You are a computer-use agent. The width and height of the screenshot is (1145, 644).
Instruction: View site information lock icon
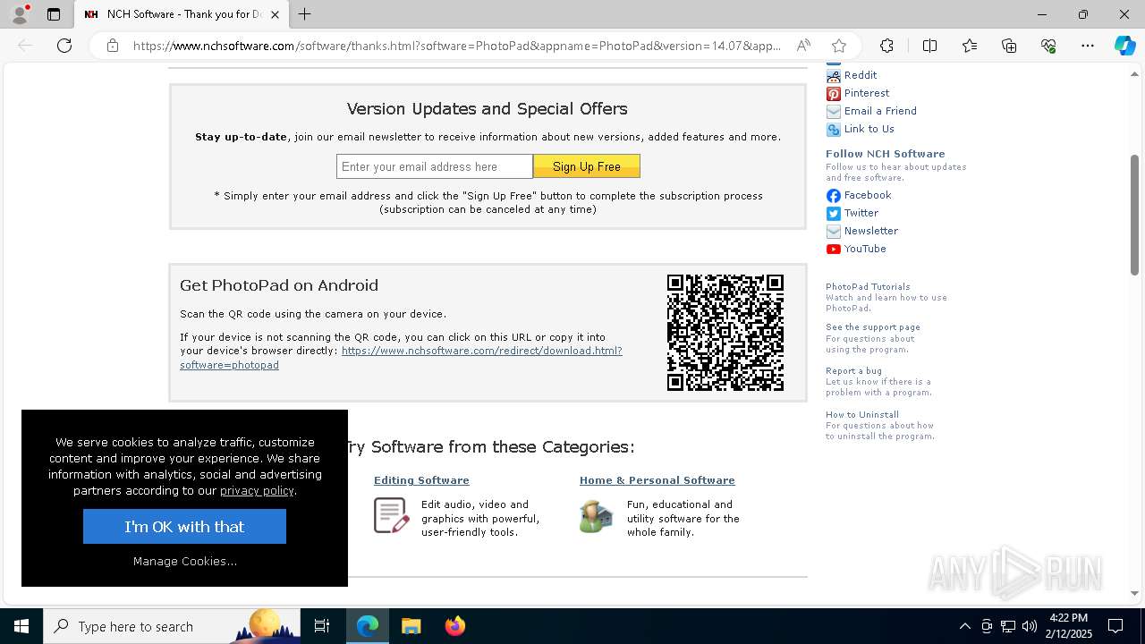(113, 46)
